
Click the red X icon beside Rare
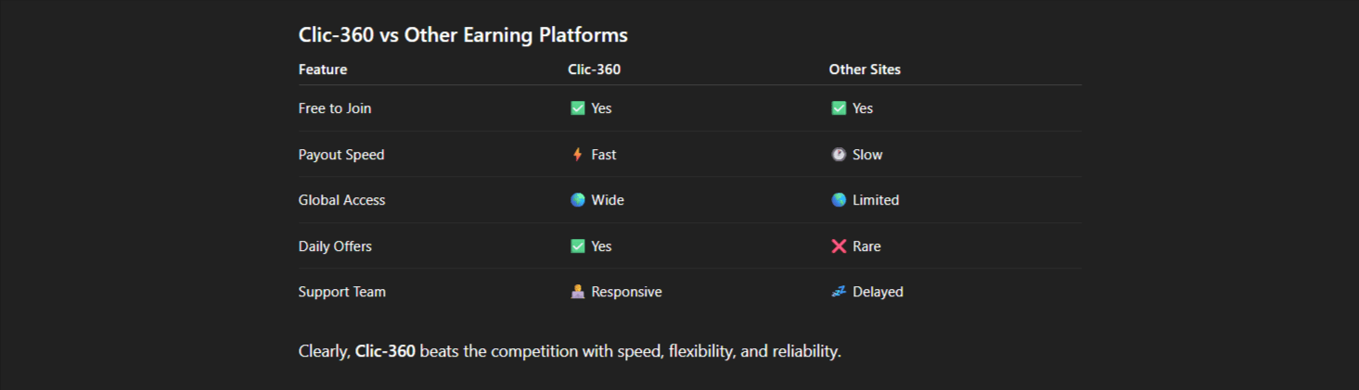(x=839, y=246)
